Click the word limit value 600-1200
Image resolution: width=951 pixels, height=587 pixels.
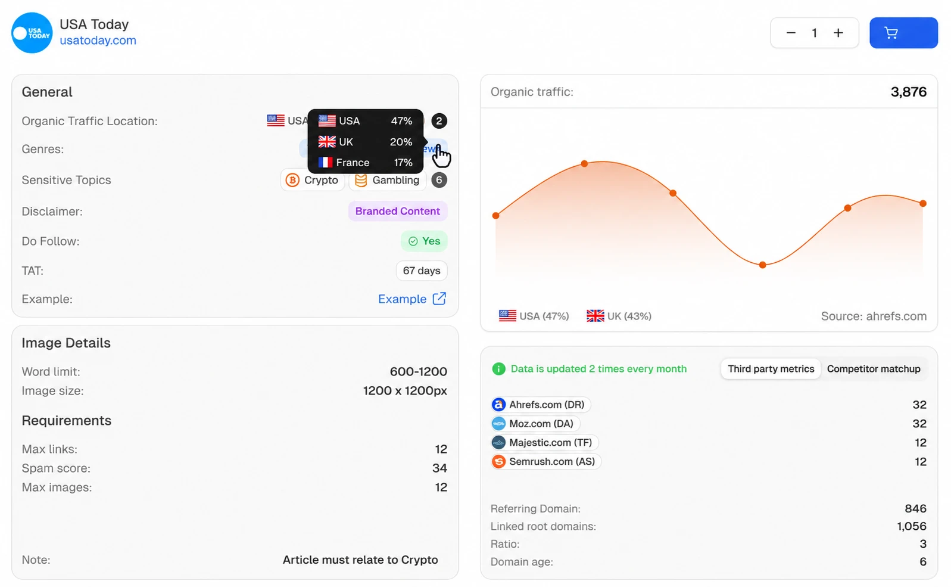(418, 372)
